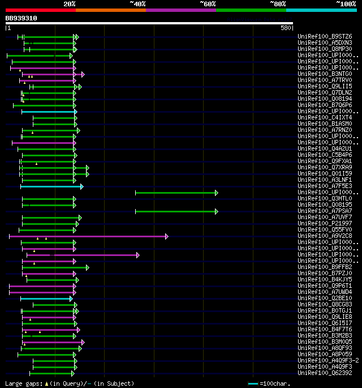Screen dimensions: 362x388
Task: Select the UniRef100_B7Q6P6 label
Action: pyautogui.click(x=325, y=105)
